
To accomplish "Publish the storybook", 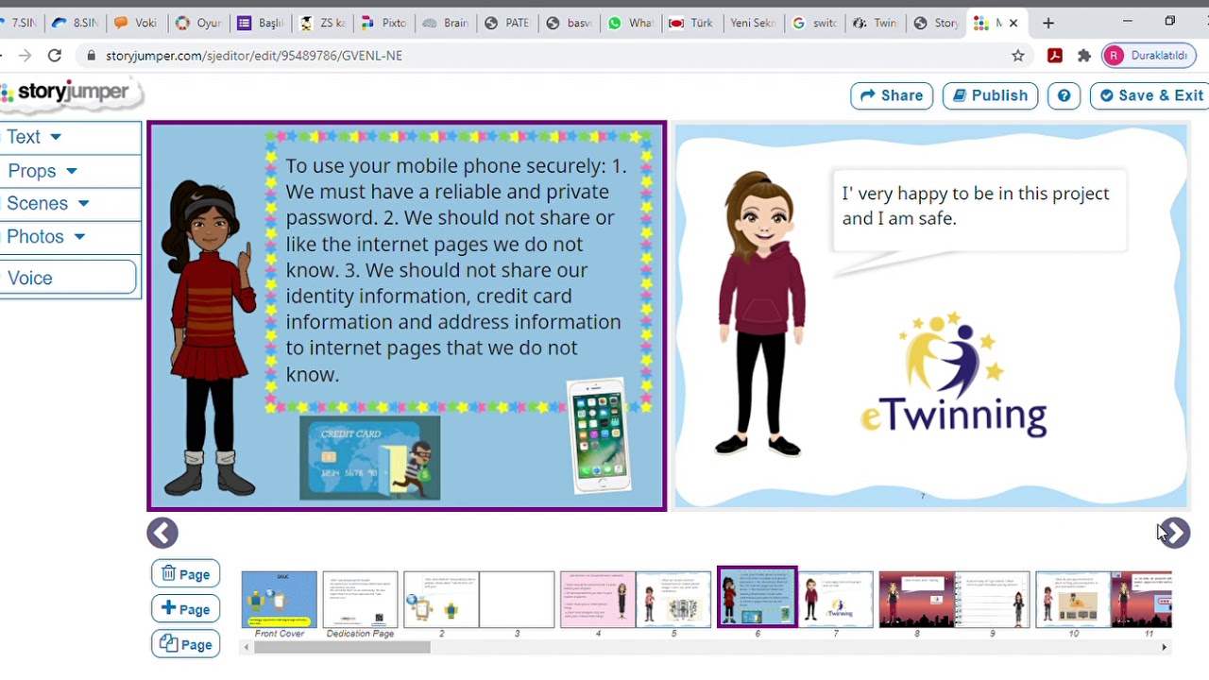I will tap(990, 95).
